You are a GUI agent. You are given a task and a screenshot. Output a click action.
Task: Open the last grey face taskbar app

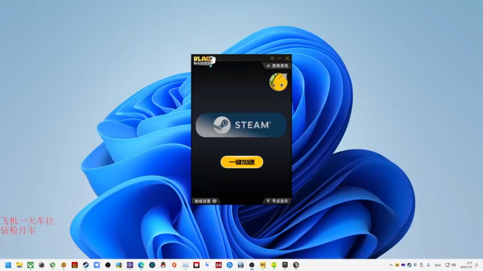pyautogui.click(x=296, y=265)
